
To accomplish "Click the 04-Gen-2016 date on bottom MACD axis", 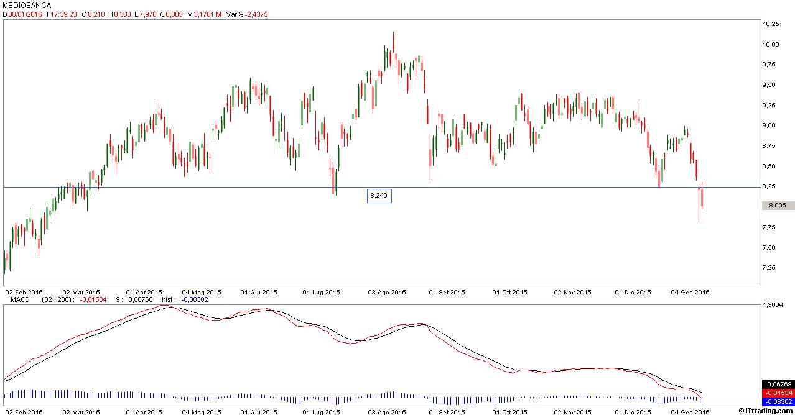I will 689,411.
